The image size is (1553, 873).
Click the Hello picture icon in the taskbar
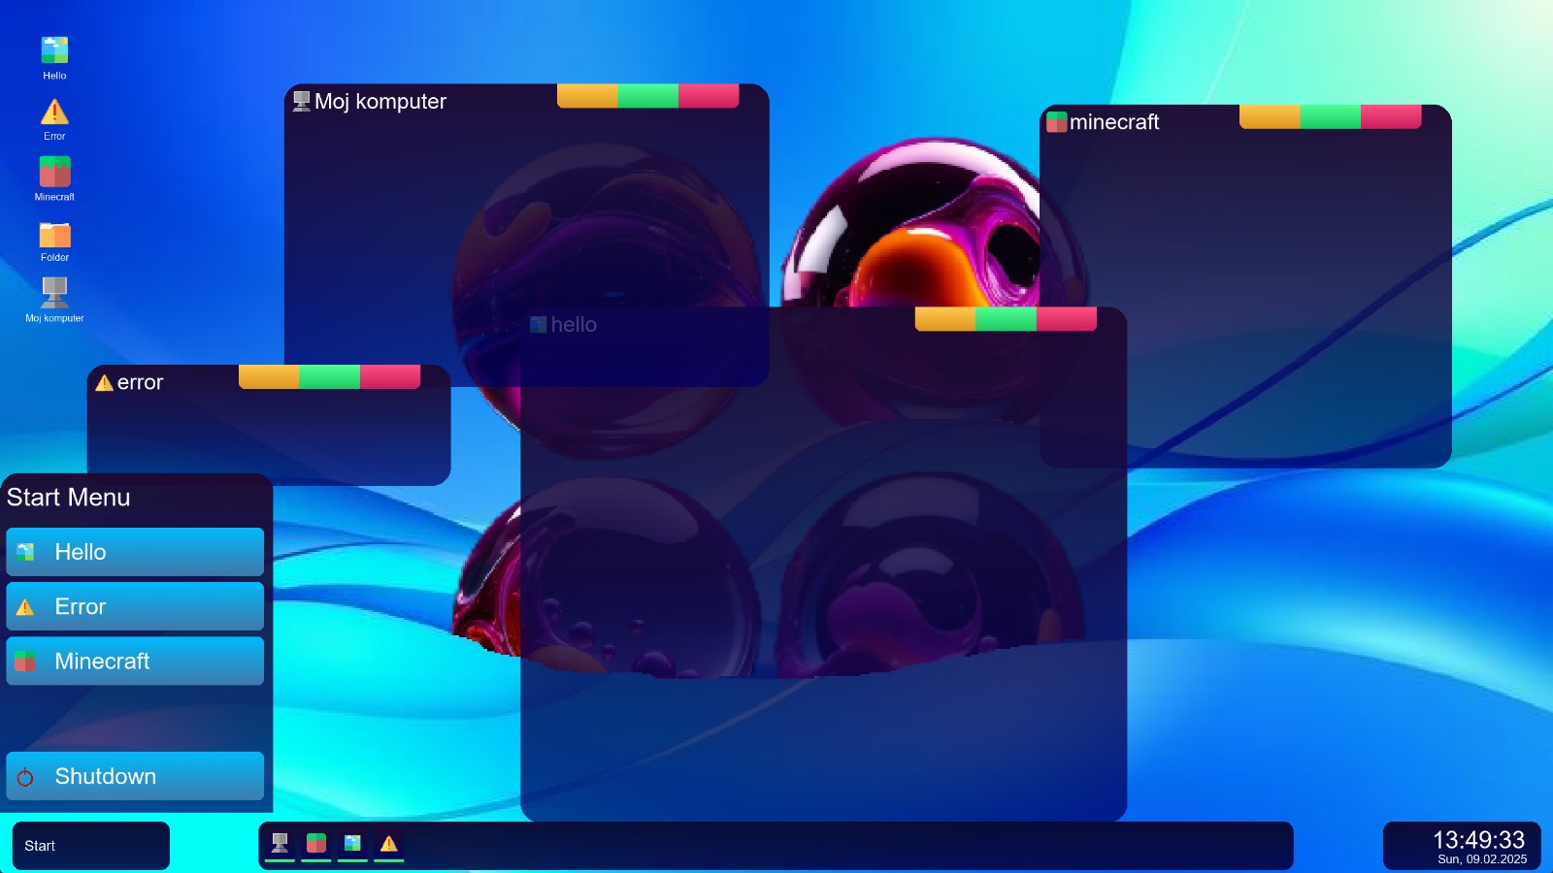pyautogui.click(x=352, y=843)
